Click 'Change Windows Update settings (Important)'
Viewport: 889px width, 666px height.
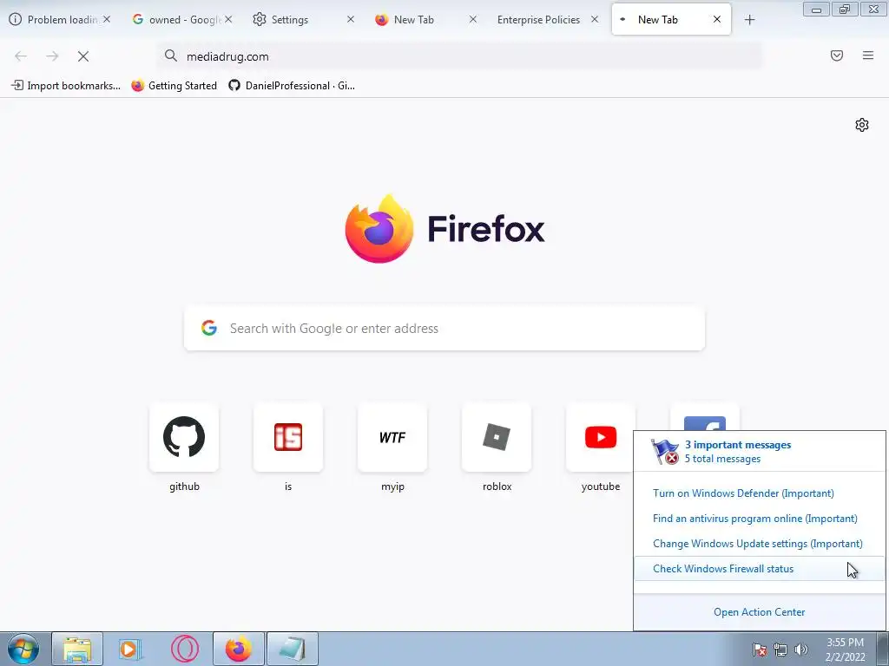point(757,544)
